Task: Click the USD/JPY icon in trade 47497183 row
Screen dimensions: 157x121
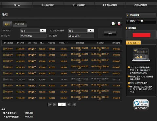Action: 4,49
